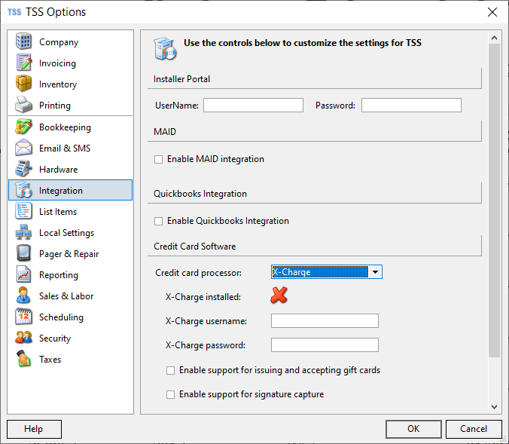Select the Scheduling calendar icon
Screen dimensions: 509x444
tap(23, 317)
